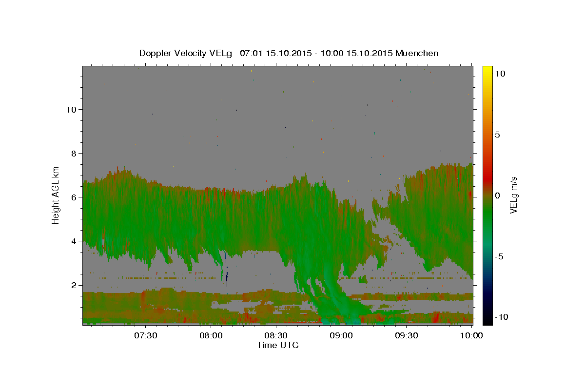
Task: Click the yellow top of the colorbar
Action: (x=487, y=71)
